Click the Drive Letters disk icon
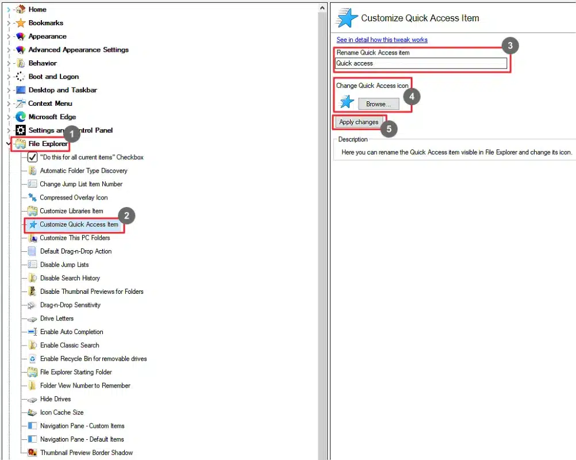Image resolution: width=576 pixels, height=460 pixels. 32,319
